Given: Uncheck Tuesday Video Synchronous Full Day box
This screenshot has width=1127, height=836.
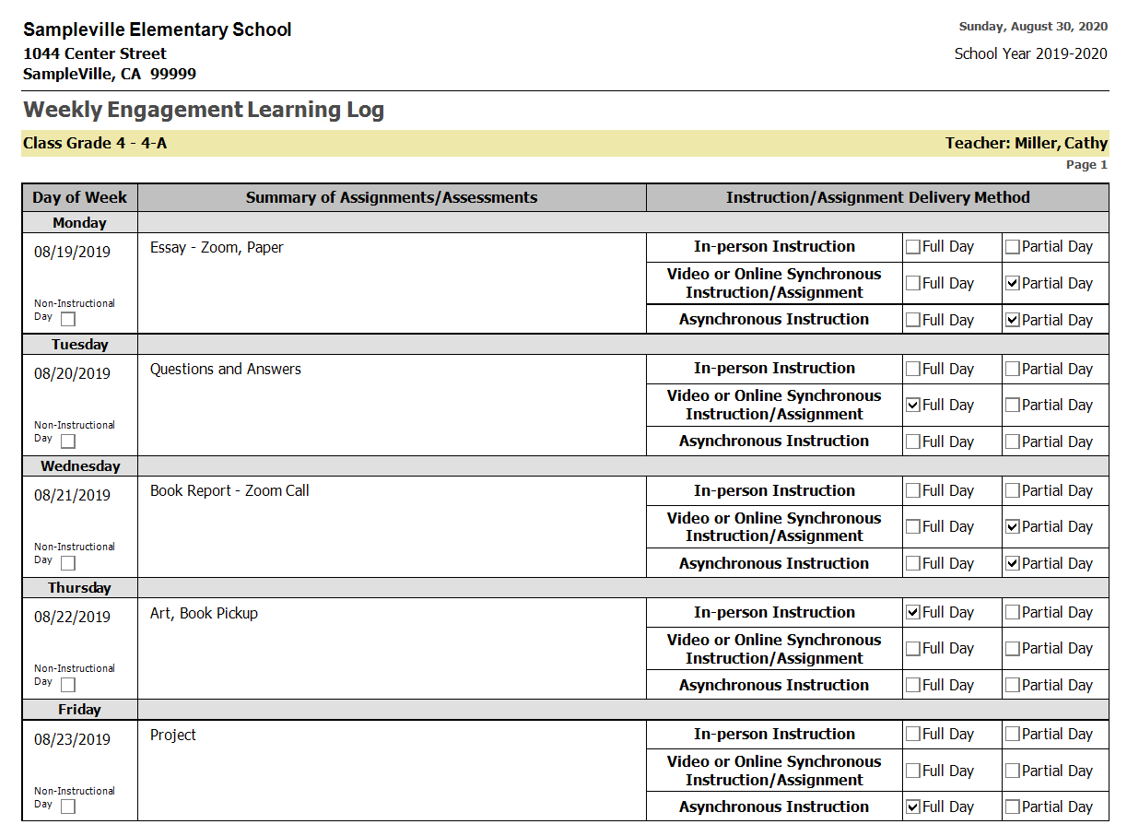Looking at the screenshot, I should [913, 405].
